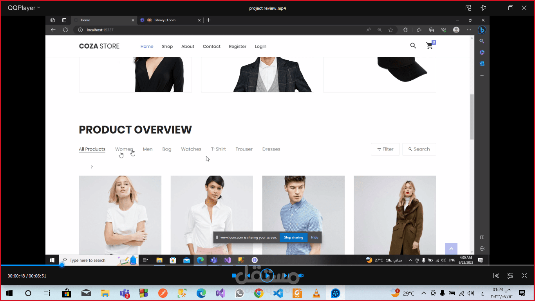
Task: Open Bing chat sidebar icon
Action: point(482,30)
